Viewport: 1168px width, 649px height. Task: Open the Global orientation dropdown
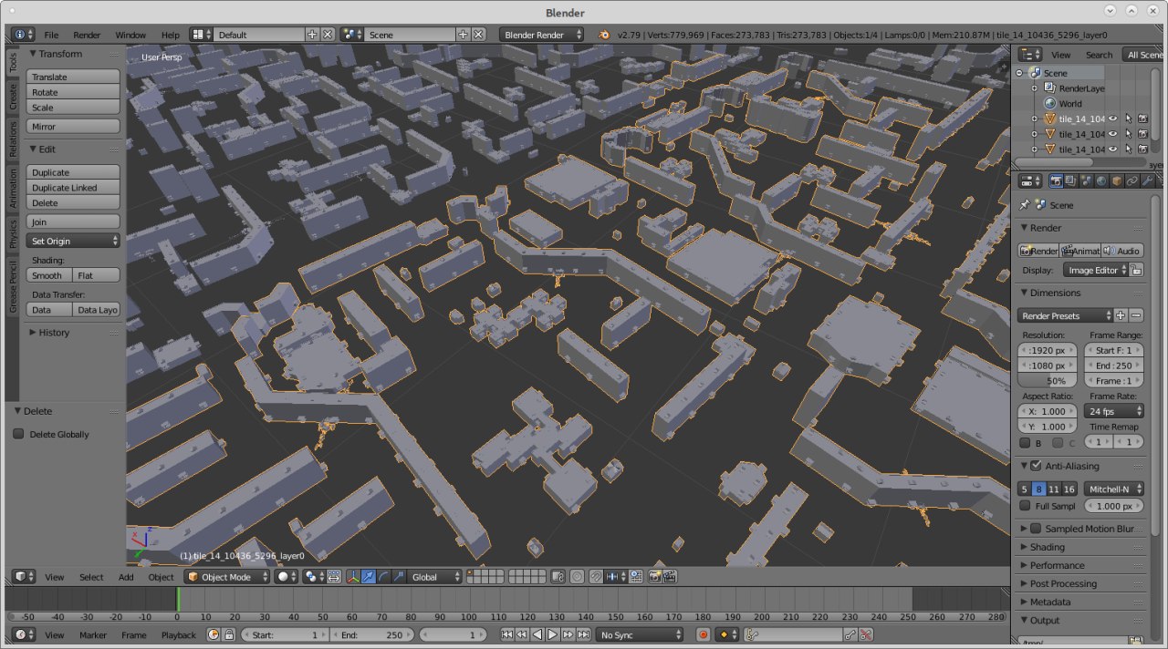point(436,577)
